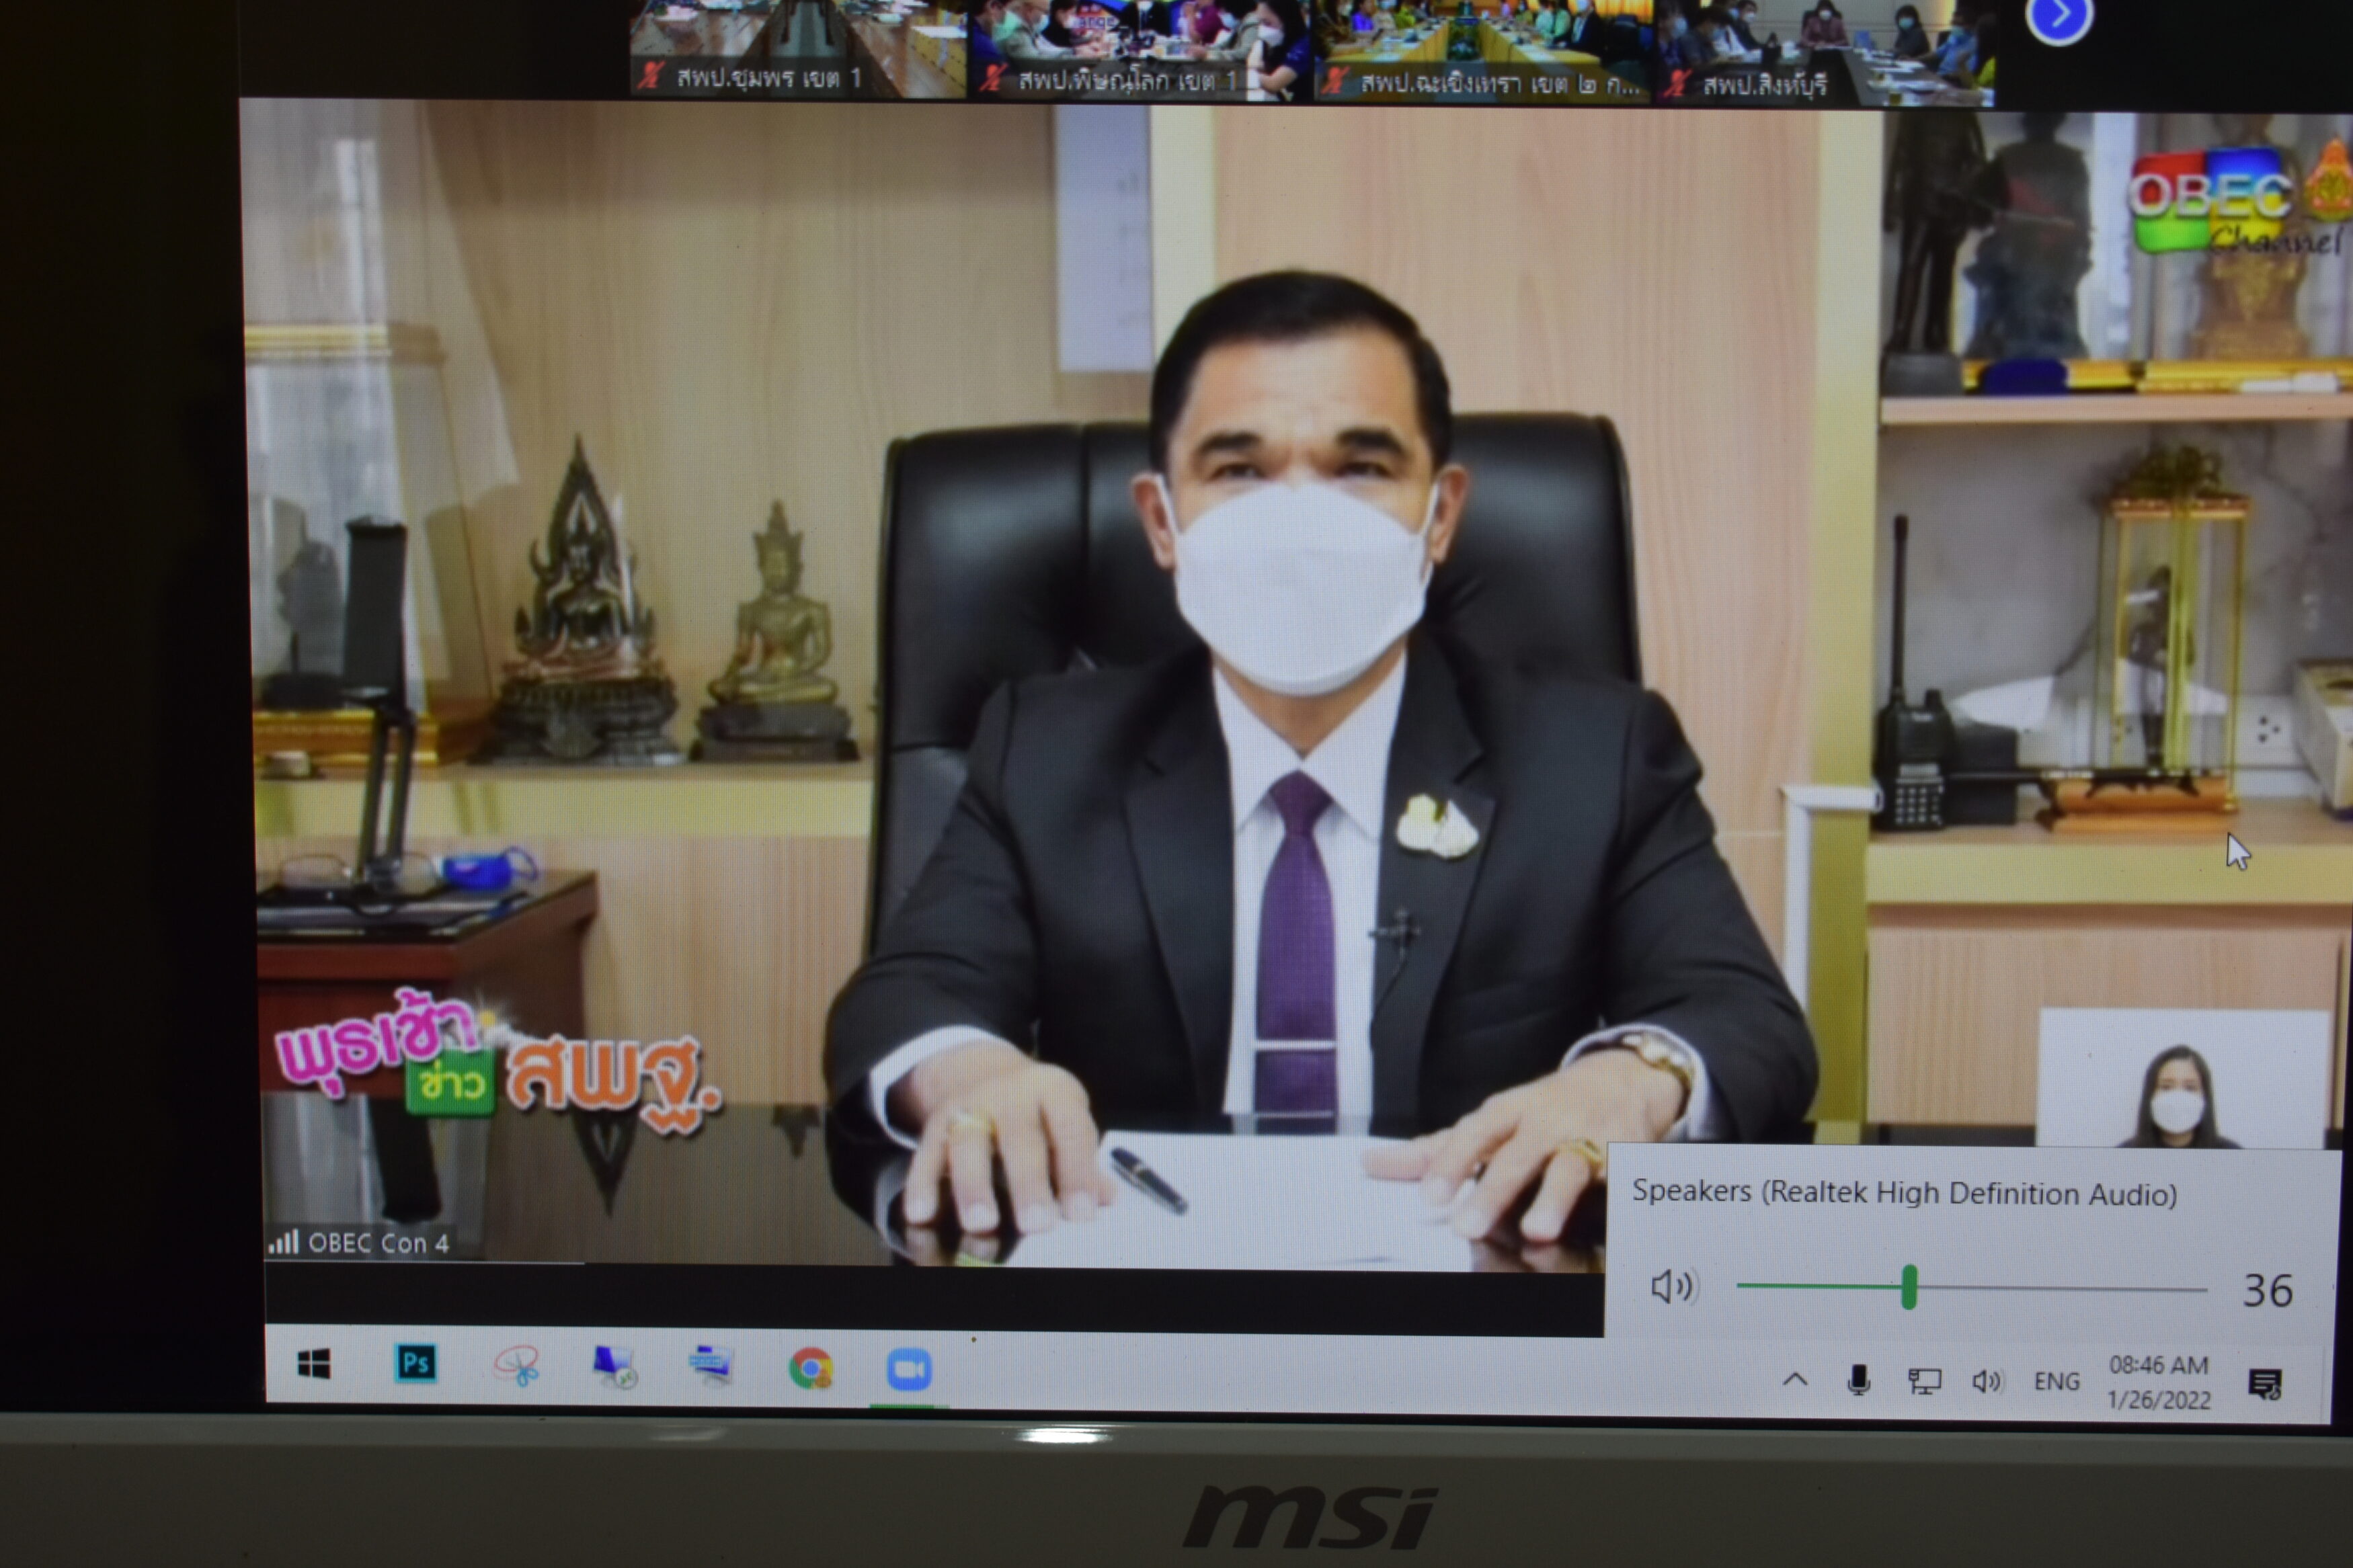The height and width of the screenshot is (1568, 2353).
Task: Switch the ENG input language
Action: tap(2057, 1381)
